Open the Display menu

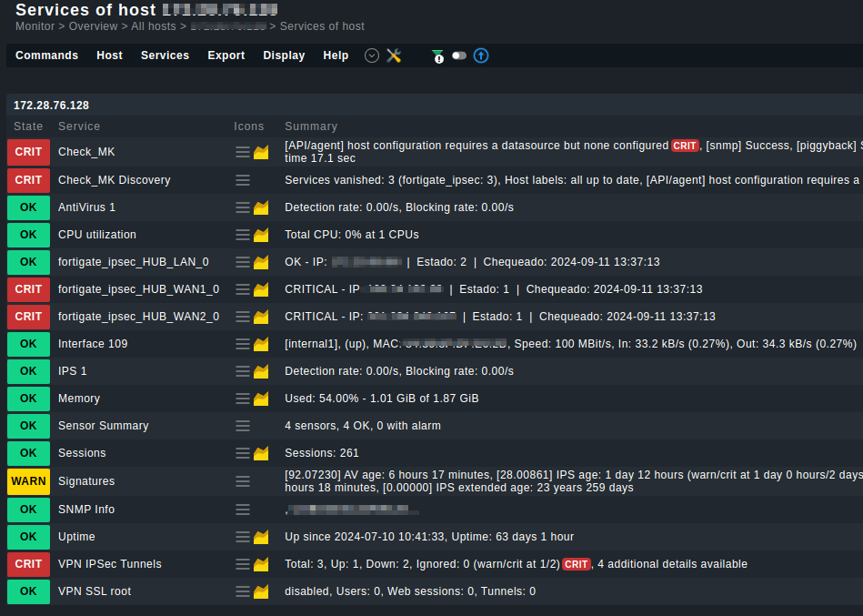coord(284,56)
